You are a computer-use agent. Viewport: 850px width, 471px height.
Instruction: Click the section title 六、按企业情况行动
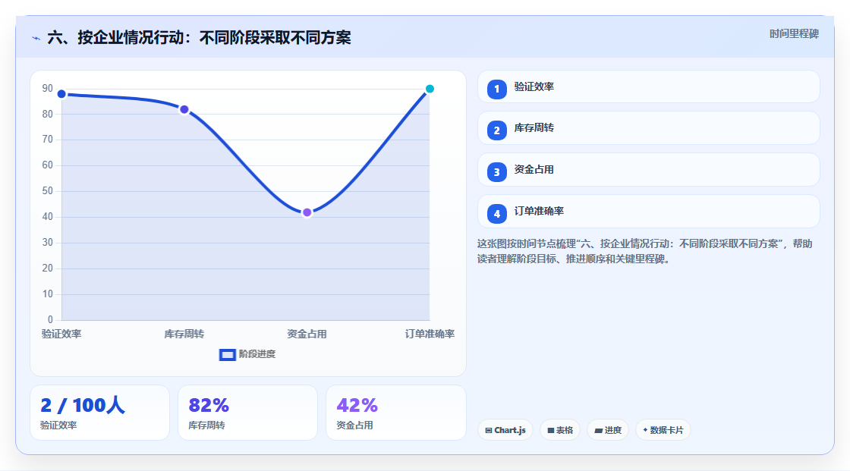(x=199, y=37)
